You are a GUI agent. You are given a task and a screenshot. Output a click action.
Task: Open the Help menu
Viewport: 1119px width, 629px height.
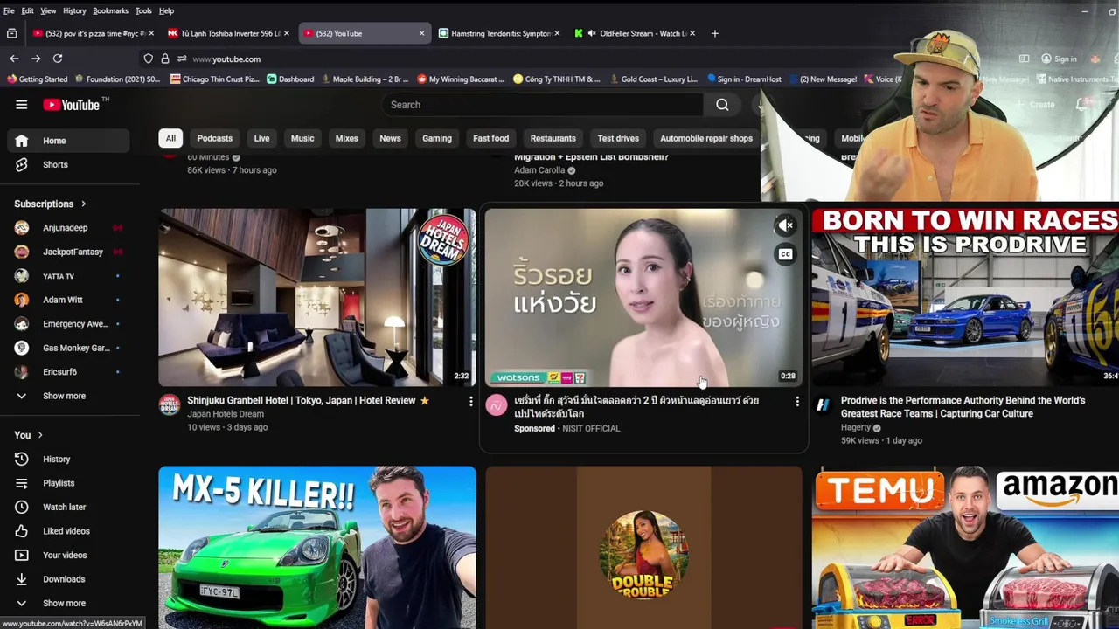[166, 10]
